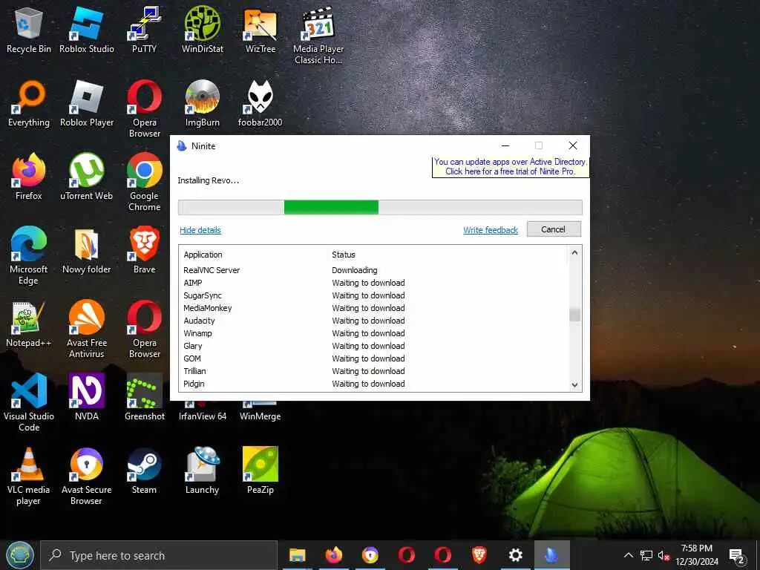Select the uTorrent Web desktop shortcut

pos(87,177)
